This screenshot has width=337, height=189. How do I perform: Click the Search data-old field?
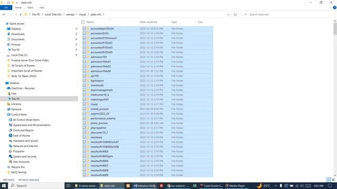288,15
